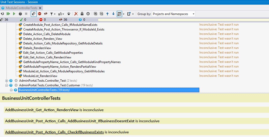Click the Repeat Previous Run icon

(2, 14)
